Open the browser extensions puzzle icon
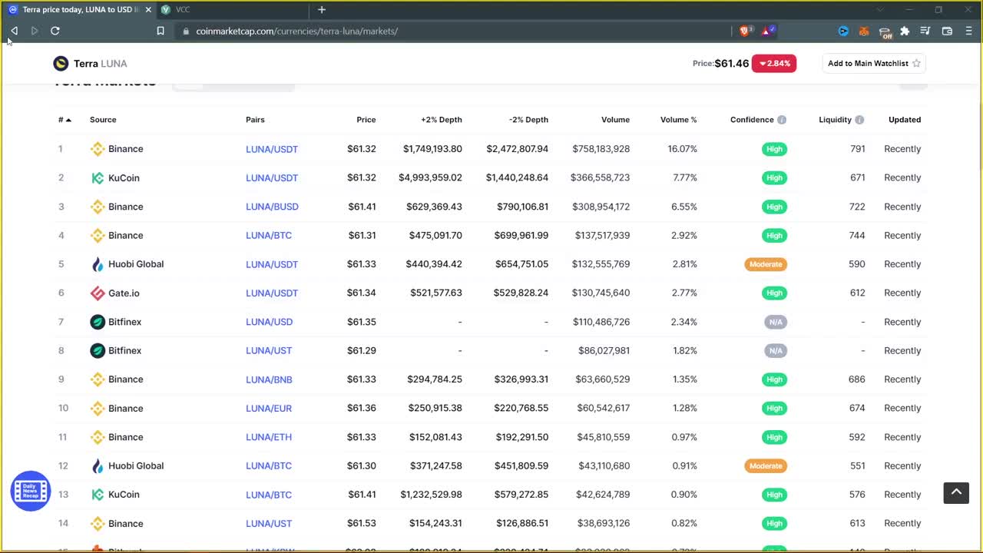Screen dimensions: 983x553 tap(905, 31)
